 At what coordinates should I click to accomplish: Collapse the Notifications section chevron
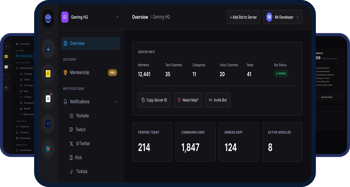(116, 102)
